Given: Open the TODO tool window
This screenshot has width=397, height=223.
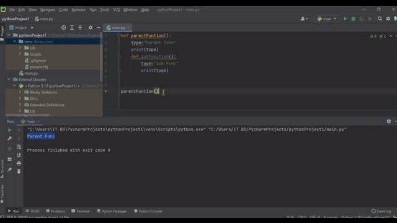Looking at the screenshot, I should click(x=32, y=211).
